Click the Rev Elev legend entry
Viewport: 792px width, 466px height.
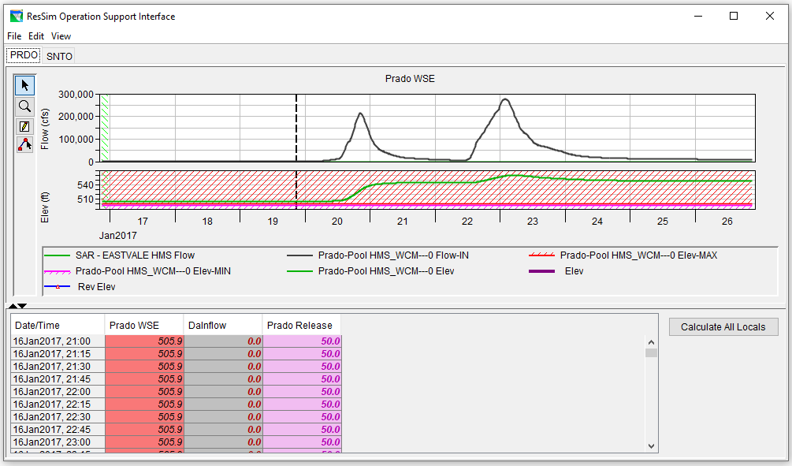pos(80,286)
